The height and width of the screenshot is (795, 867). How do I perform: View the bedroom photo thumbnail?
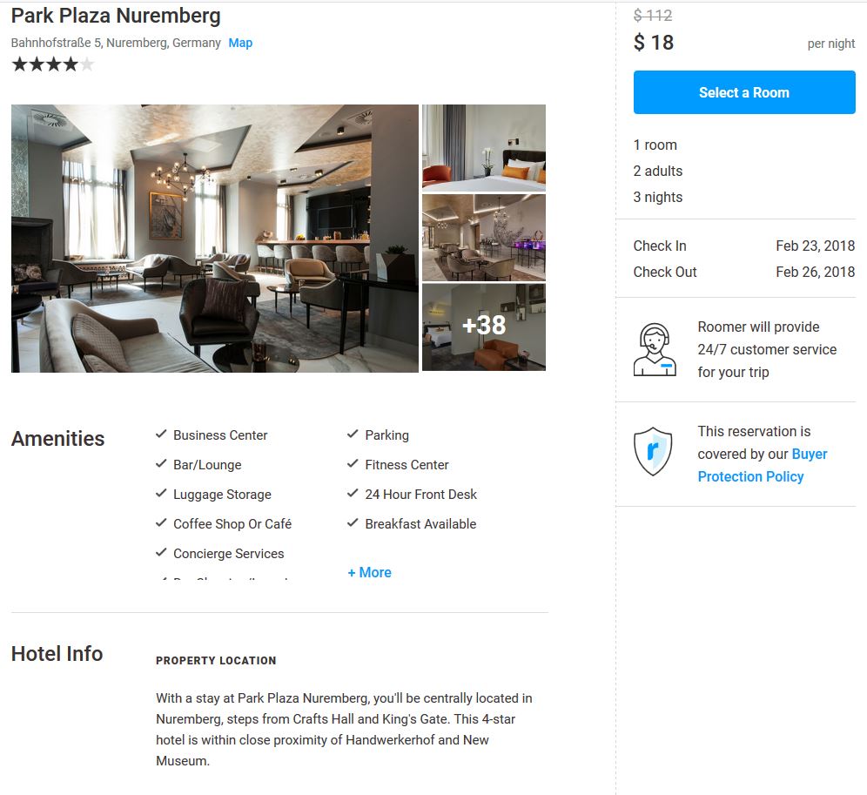(x=484, y=148)
